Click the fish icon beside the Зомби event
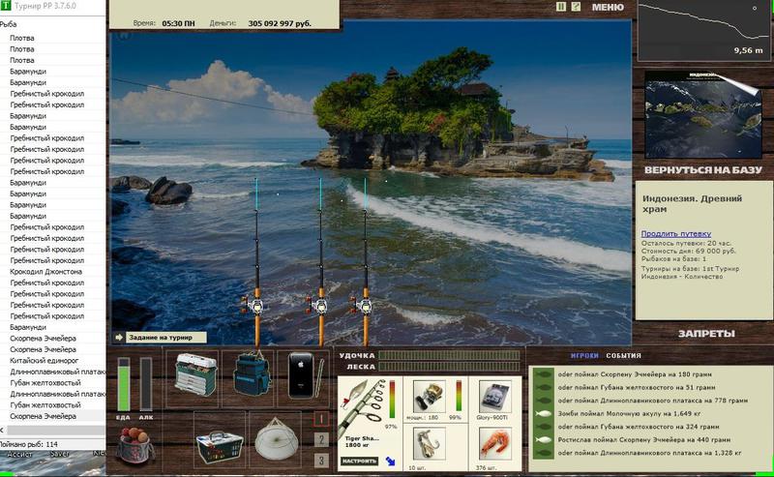The width and height of the screenshot is (774, 477). [x=544, y=413]
